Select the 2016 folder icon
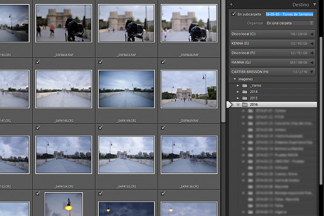This screenshot has width=324, height=216. pos(245,104)
